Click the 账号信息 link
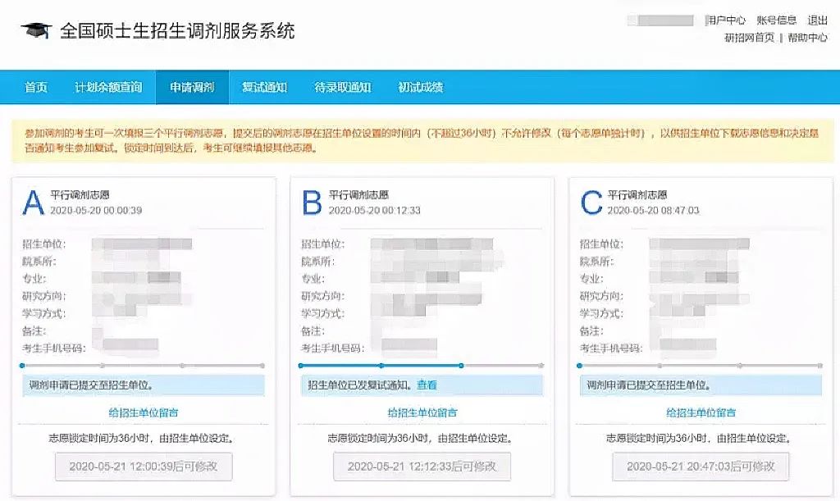Viewport: 840px width, 501px height. tap(776, 20)
